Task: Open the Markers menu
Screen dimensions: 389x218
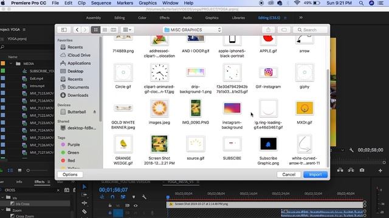Action: (x=125, y=3)
